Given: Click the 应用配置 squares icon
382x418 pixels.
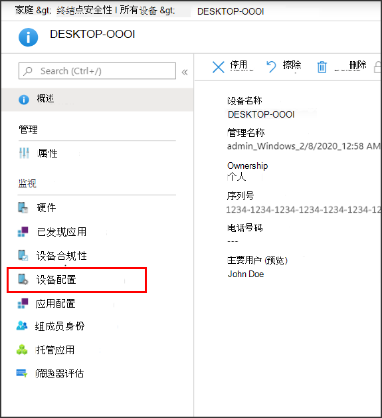Looking at the screenshot, I should click(x=23, y=304).
